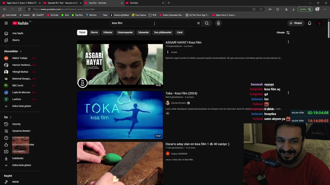Bookmark page with the star icon
The width and height of the screenshot is (330, 185).
tap(261, 9)
